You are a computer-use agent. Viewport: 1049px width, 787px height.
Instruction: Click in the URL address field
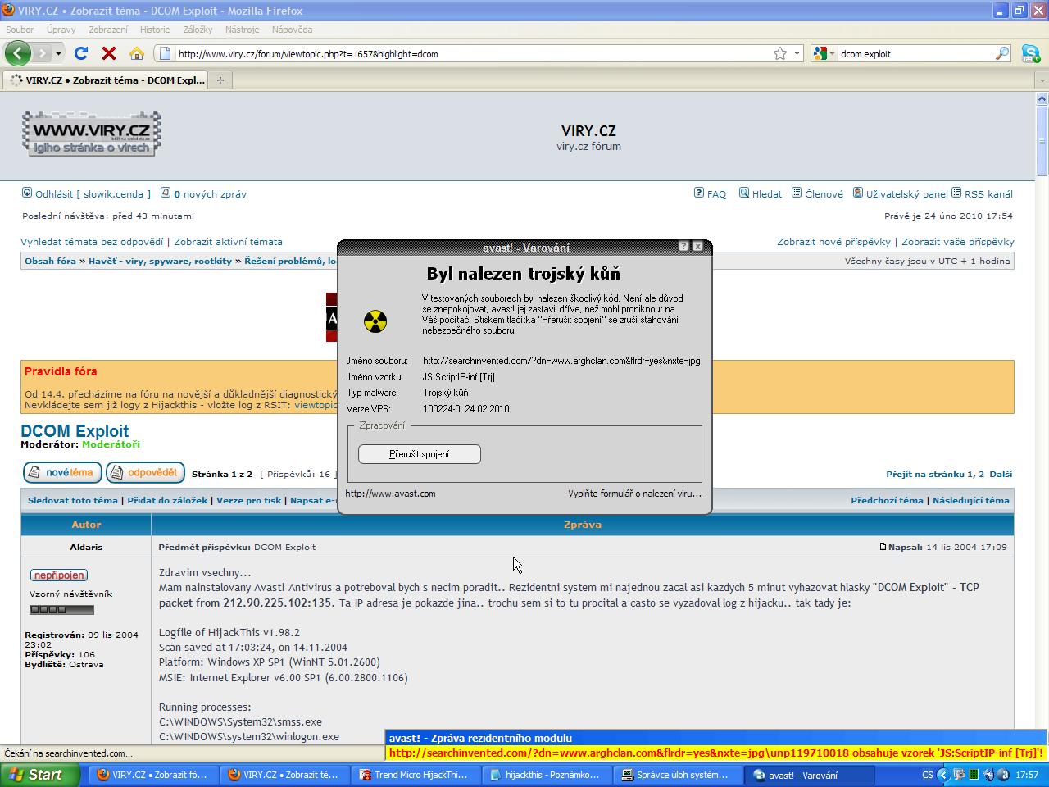[x=467, y=54]
